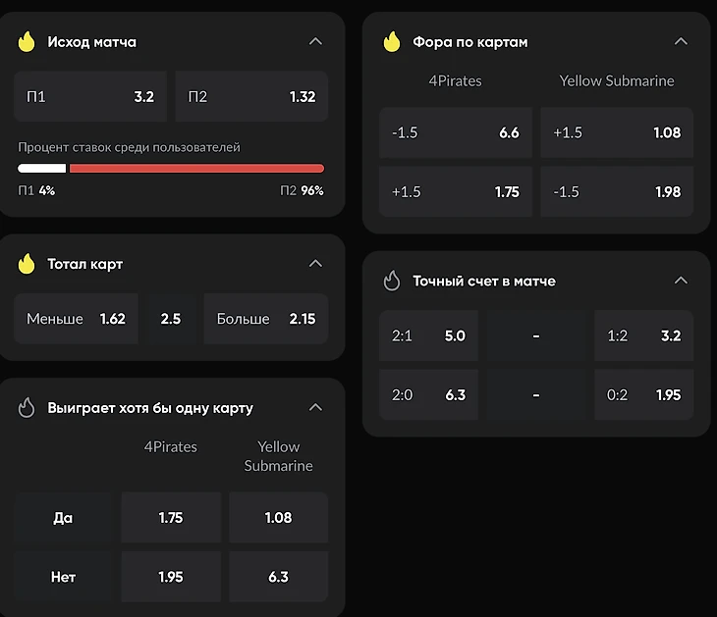The image size is (717, 617).
Task: Click the flame icon next to Исход матча
Action: point(27,42)
